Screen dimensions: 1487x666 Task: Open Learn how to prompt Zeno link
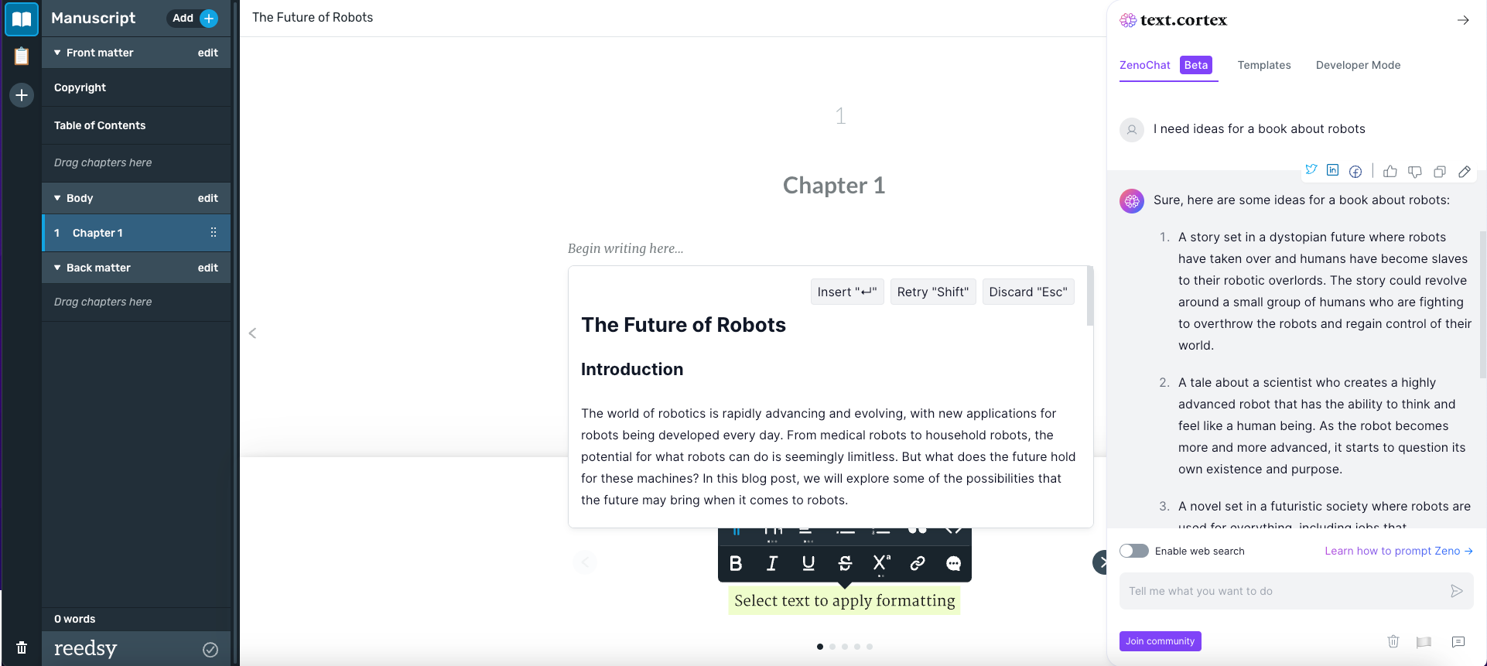[x=1399, y=551]
